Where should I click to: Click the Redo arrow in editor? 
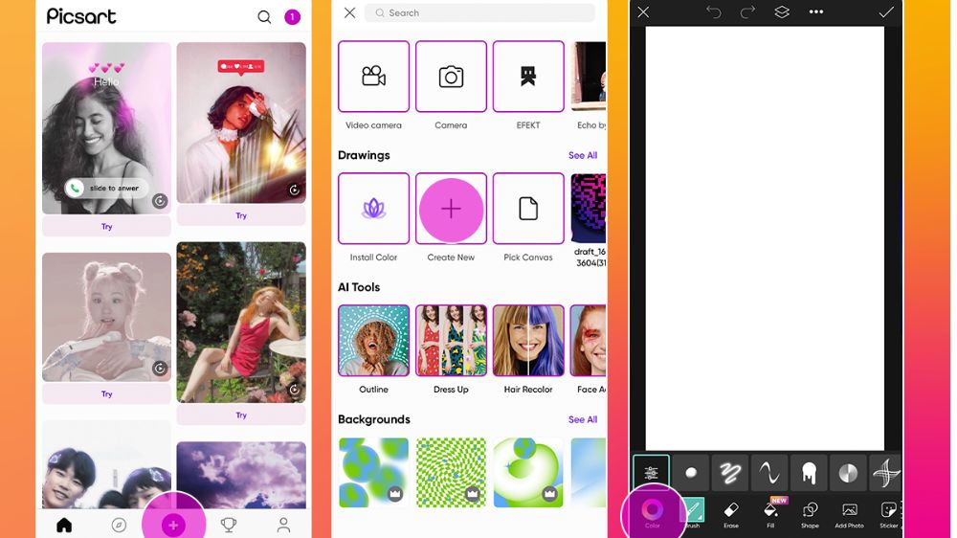point(747,12)
